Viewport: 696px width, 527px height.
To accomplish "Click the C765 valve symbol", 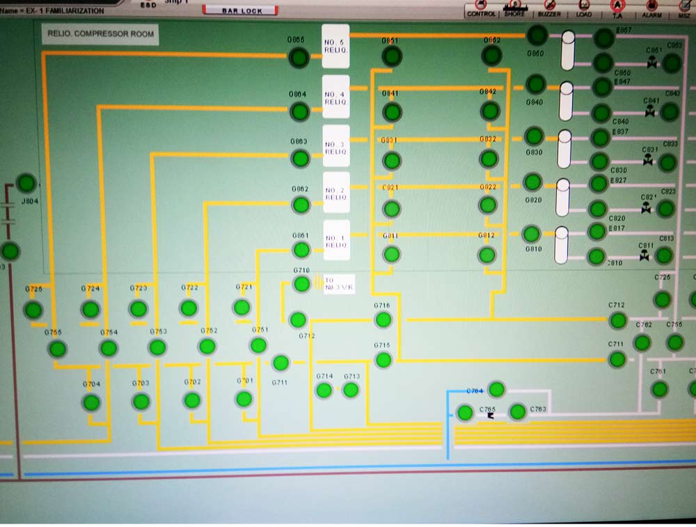I will [x=491, y=415].
